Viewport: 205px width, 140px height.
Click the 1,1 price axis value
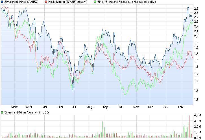tap(196, 99)
